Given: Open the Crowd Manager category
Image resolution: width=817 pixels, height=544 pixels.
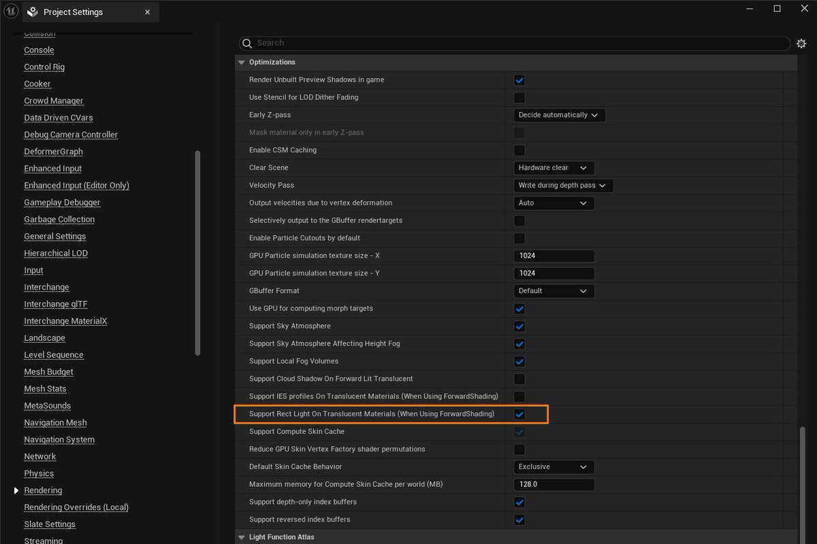Looking at the screenshot, I should tap(54, 101).
